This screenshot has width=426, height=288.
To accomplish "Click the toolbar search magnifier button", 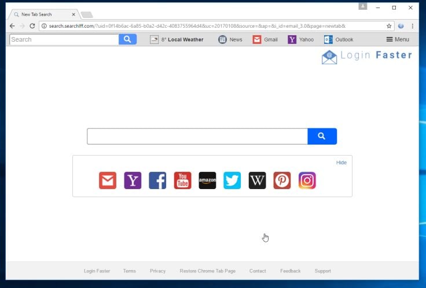I will click(127, 39).
